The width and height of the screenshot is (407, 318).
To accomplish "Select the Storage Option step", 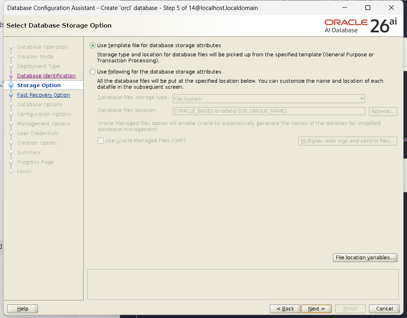I will (x=39, y=85).
